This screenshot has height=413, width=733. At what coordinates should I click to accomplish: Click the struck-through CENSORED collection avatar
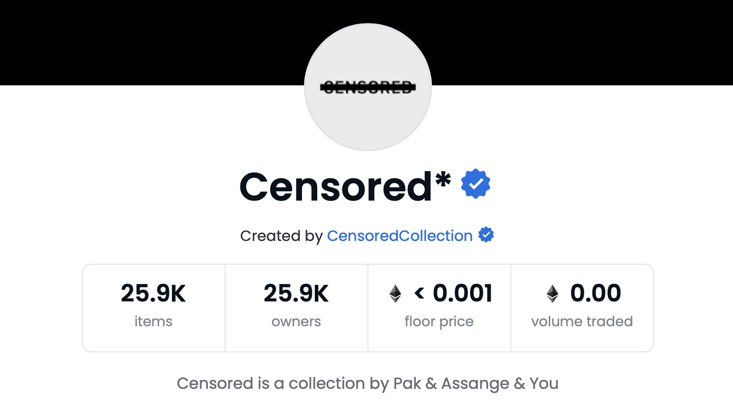367,87
